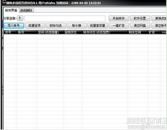Click the 取令牌 get token button
This screenshot has width=167, height=130.
pos(77,26)
